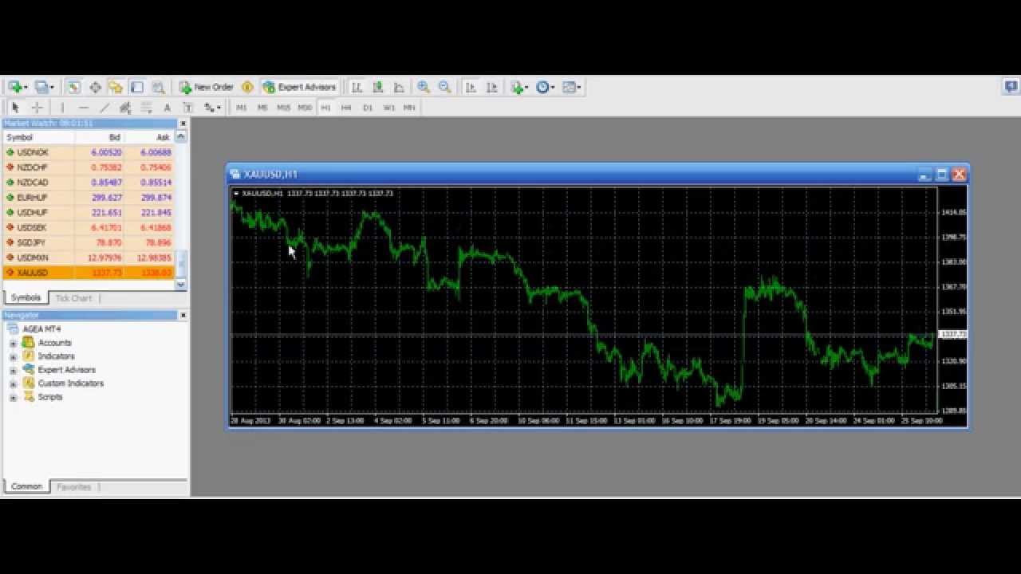Select the Crosshair tool
Screen dimensions: 1021x574
click(x=37, y=107)
